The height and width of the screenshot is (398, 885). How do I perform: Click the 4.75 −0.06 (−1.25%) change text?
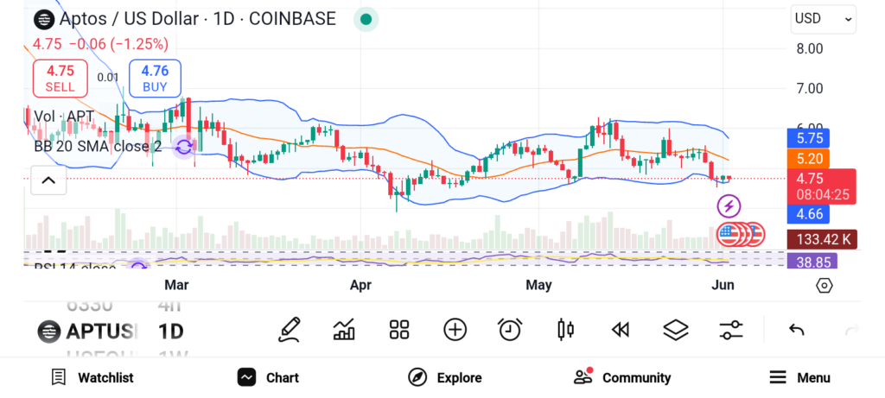(x=100, y=45)
